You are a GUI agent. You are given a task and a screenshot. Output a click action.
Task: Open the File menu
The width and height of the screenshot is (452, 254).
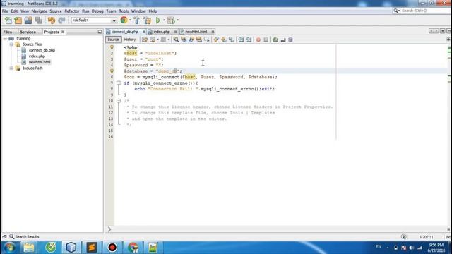[x=5, y=11]
